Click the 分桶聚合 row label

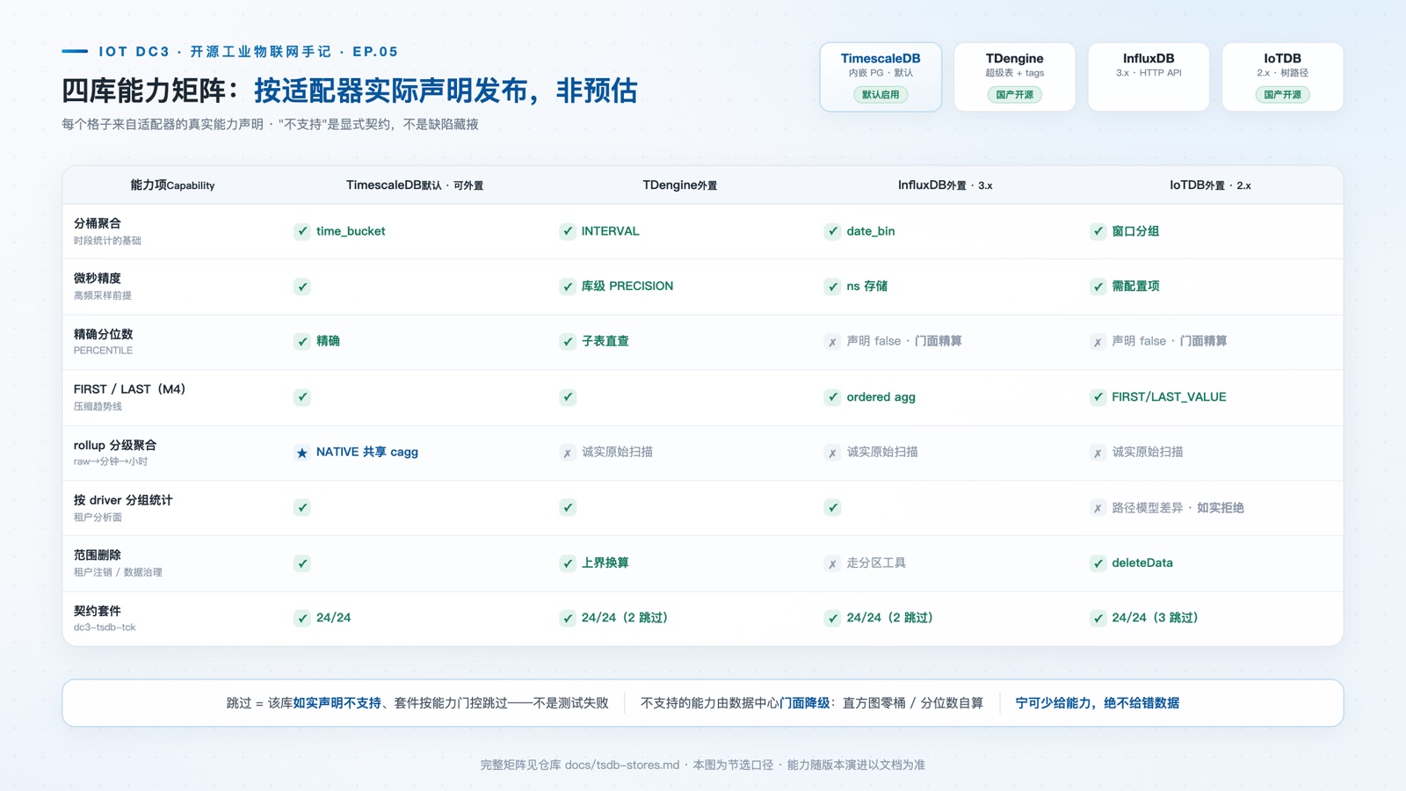click(x=98, y=223)
